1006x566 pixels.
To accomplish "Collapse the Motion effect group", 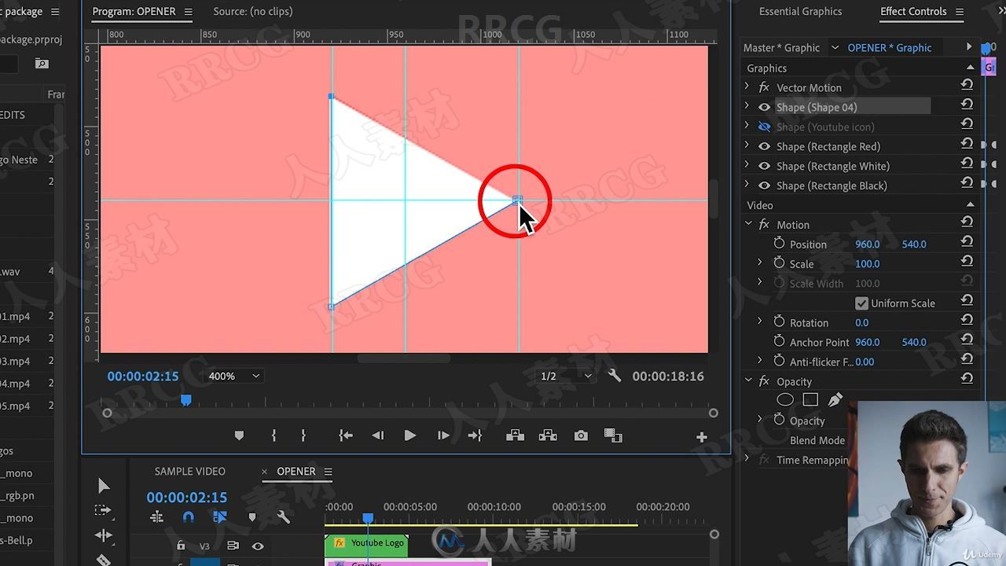I will pos(748,224).
